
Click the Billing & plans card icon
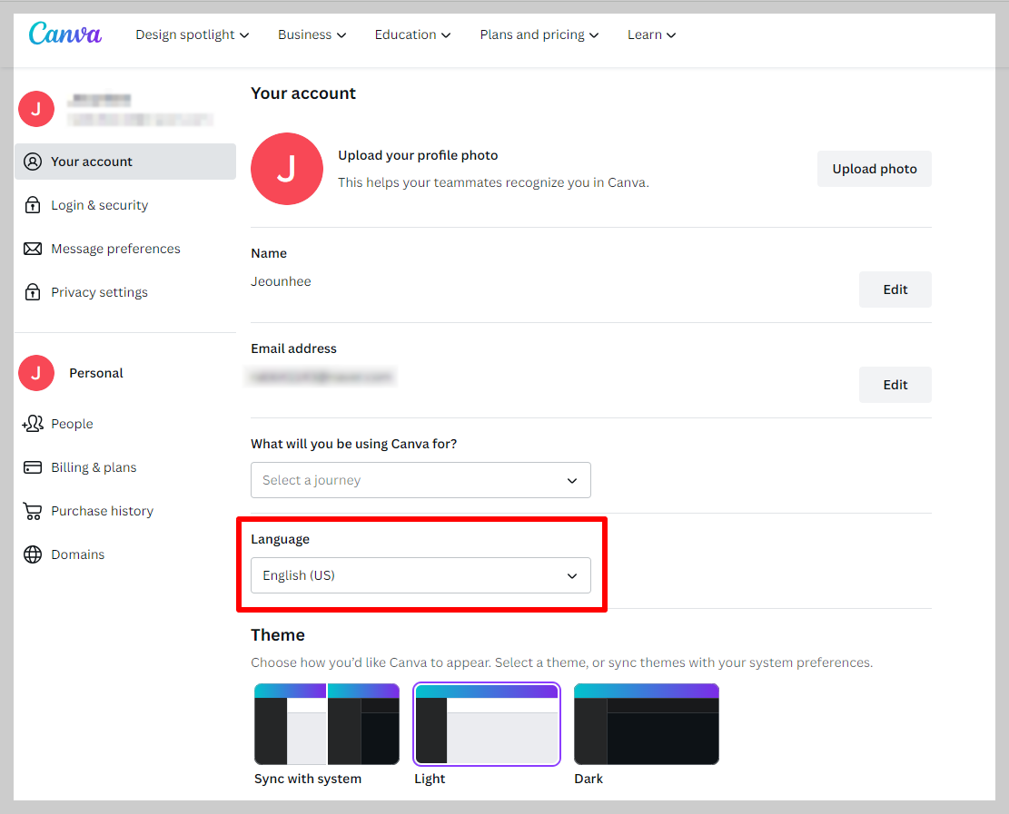point(33,467)
